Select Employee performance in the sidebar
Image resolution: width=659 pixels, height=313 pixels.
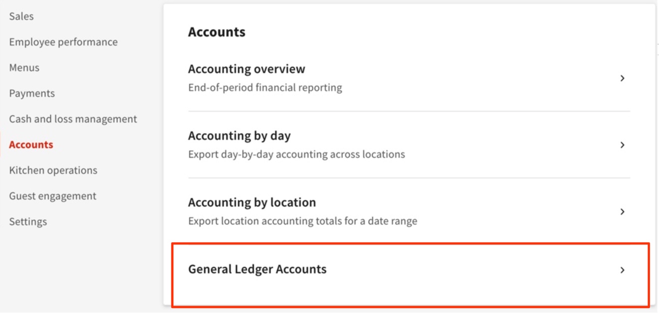point(62,42)
